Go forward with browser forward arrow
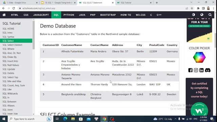 (8, 8)
